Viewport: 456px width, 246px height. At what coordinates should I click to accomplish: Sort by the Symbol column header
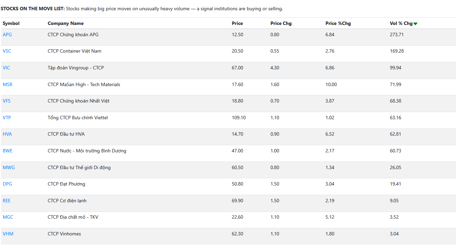click(x=11, y=23)
